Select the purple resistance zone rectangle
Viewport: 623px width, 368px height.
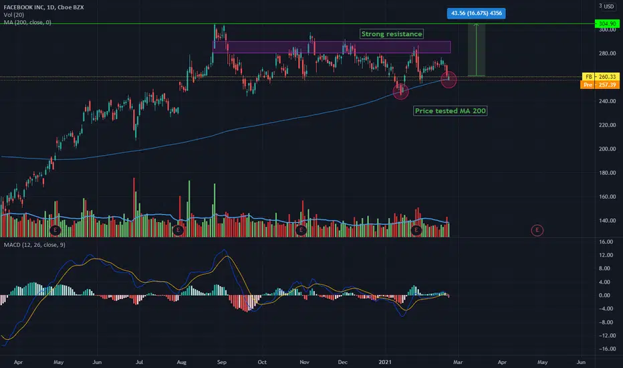(x=332, y=47)
